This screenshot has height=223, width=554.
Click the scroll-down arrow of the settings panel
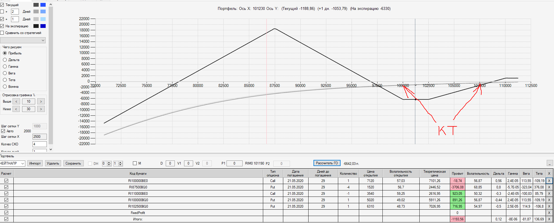[51, 149]
